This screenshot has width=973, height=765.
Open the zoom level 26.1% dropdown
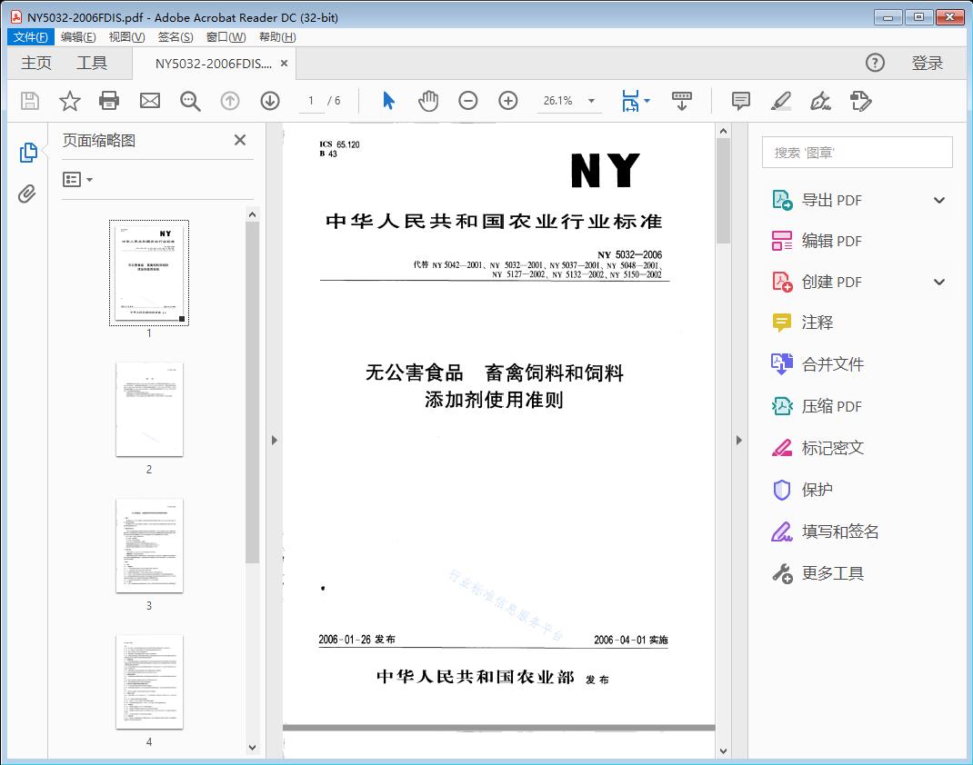[x=591, y=101]
